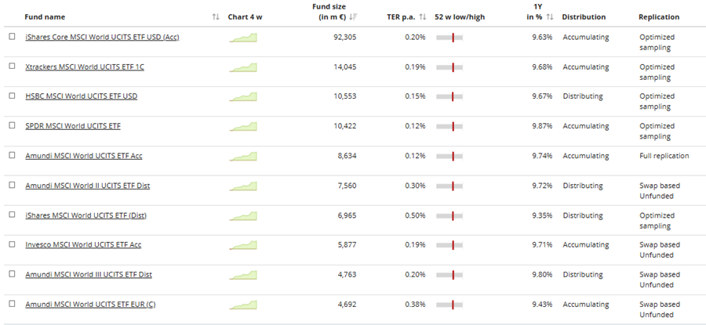Screen dimensions: 706x325
Task: Open 4-week chart for iShares Core MSCI World
Action: (243, 38)
